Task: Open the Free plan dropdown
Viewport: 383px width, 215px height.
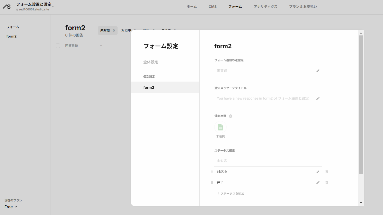Action: [10, 207]
